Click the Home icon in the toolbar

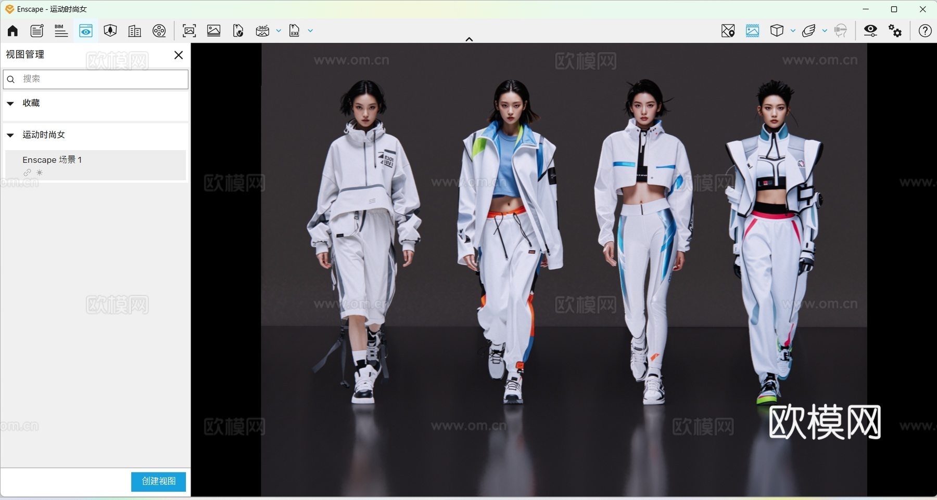click(11, 31)
